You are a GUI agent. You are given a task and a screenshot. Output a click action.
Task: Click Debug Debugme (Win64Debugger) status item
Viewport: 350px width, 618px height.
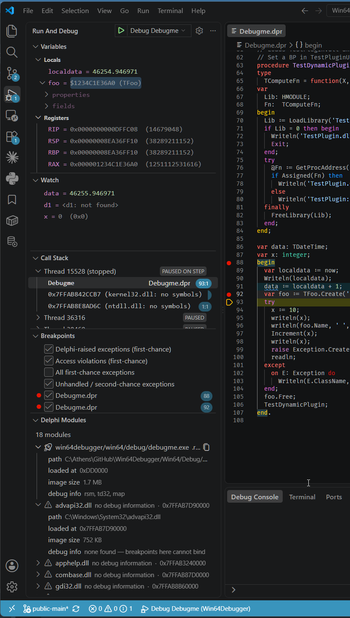(196, 608)
